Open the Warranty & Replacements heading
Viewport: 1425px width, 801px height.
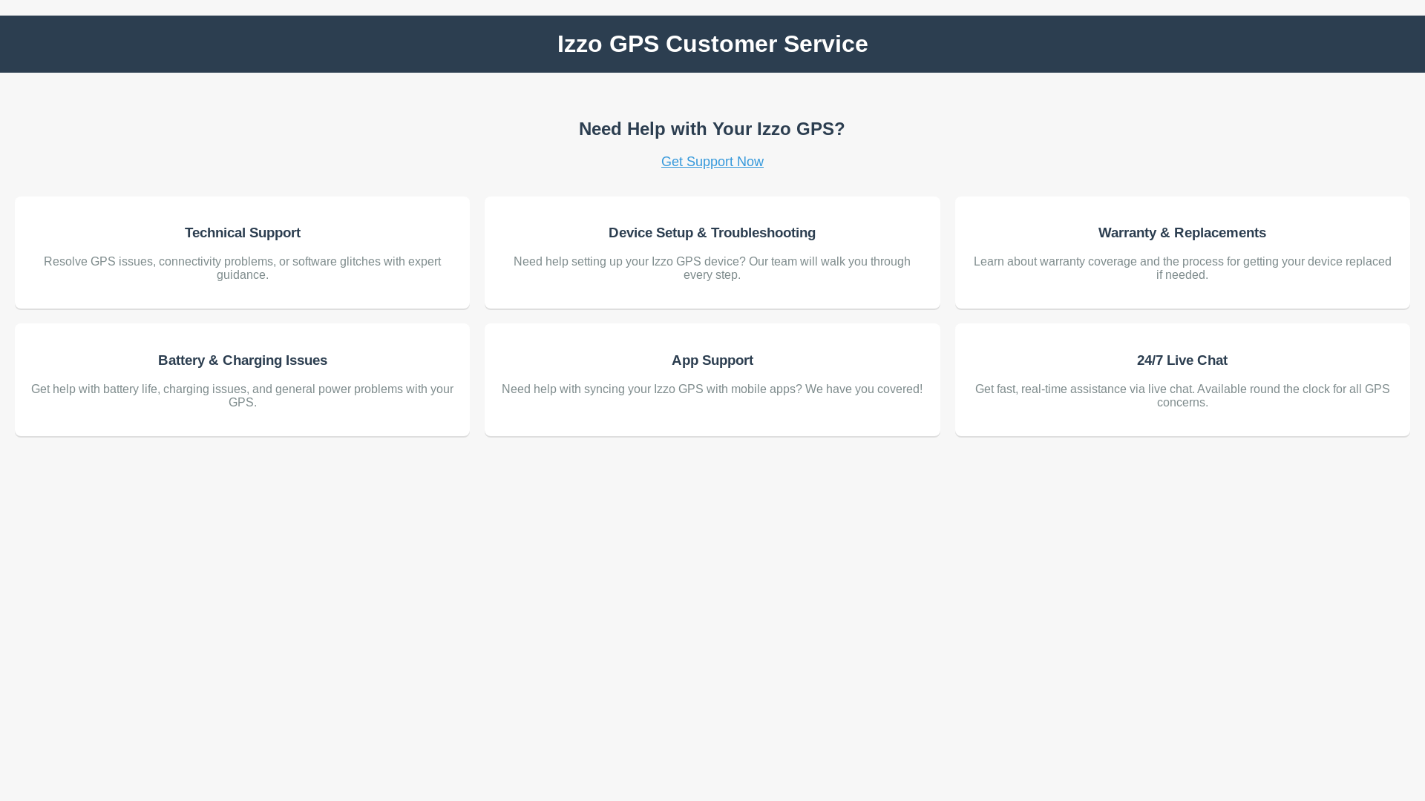(1182, 233)
